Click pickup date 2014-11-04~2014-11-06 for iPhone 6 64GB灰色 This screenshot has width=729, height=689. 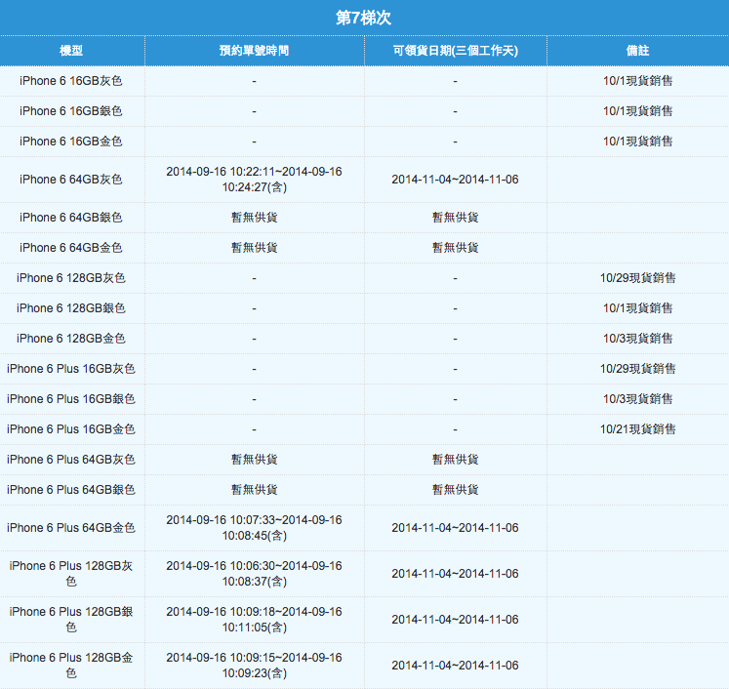[x=455, y=180]
